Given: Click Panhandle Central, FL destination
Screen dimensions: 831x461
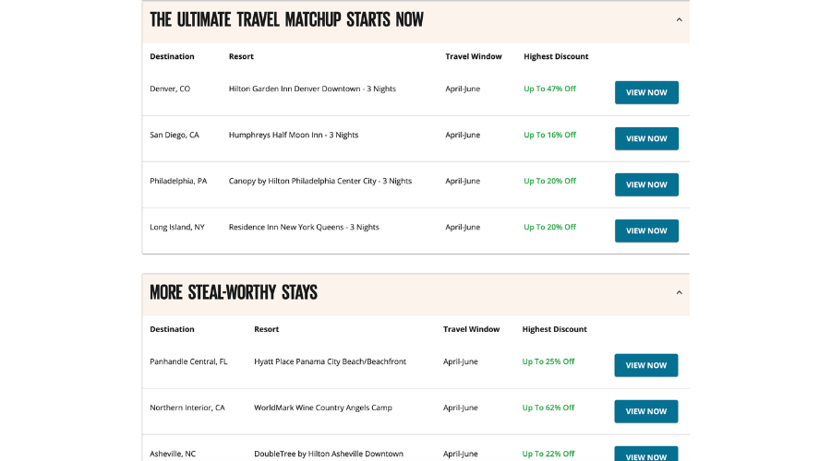Looking at the screenshot, I should click(x=188, y=361).
